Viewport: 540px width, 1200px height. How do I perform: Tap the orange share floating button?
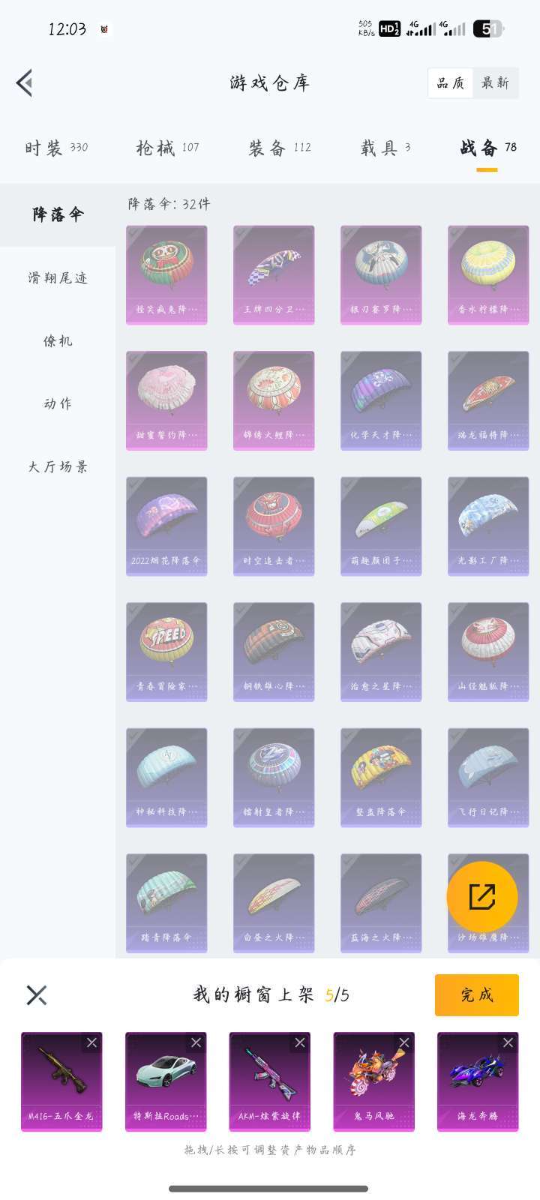click(x=481, y=897)
